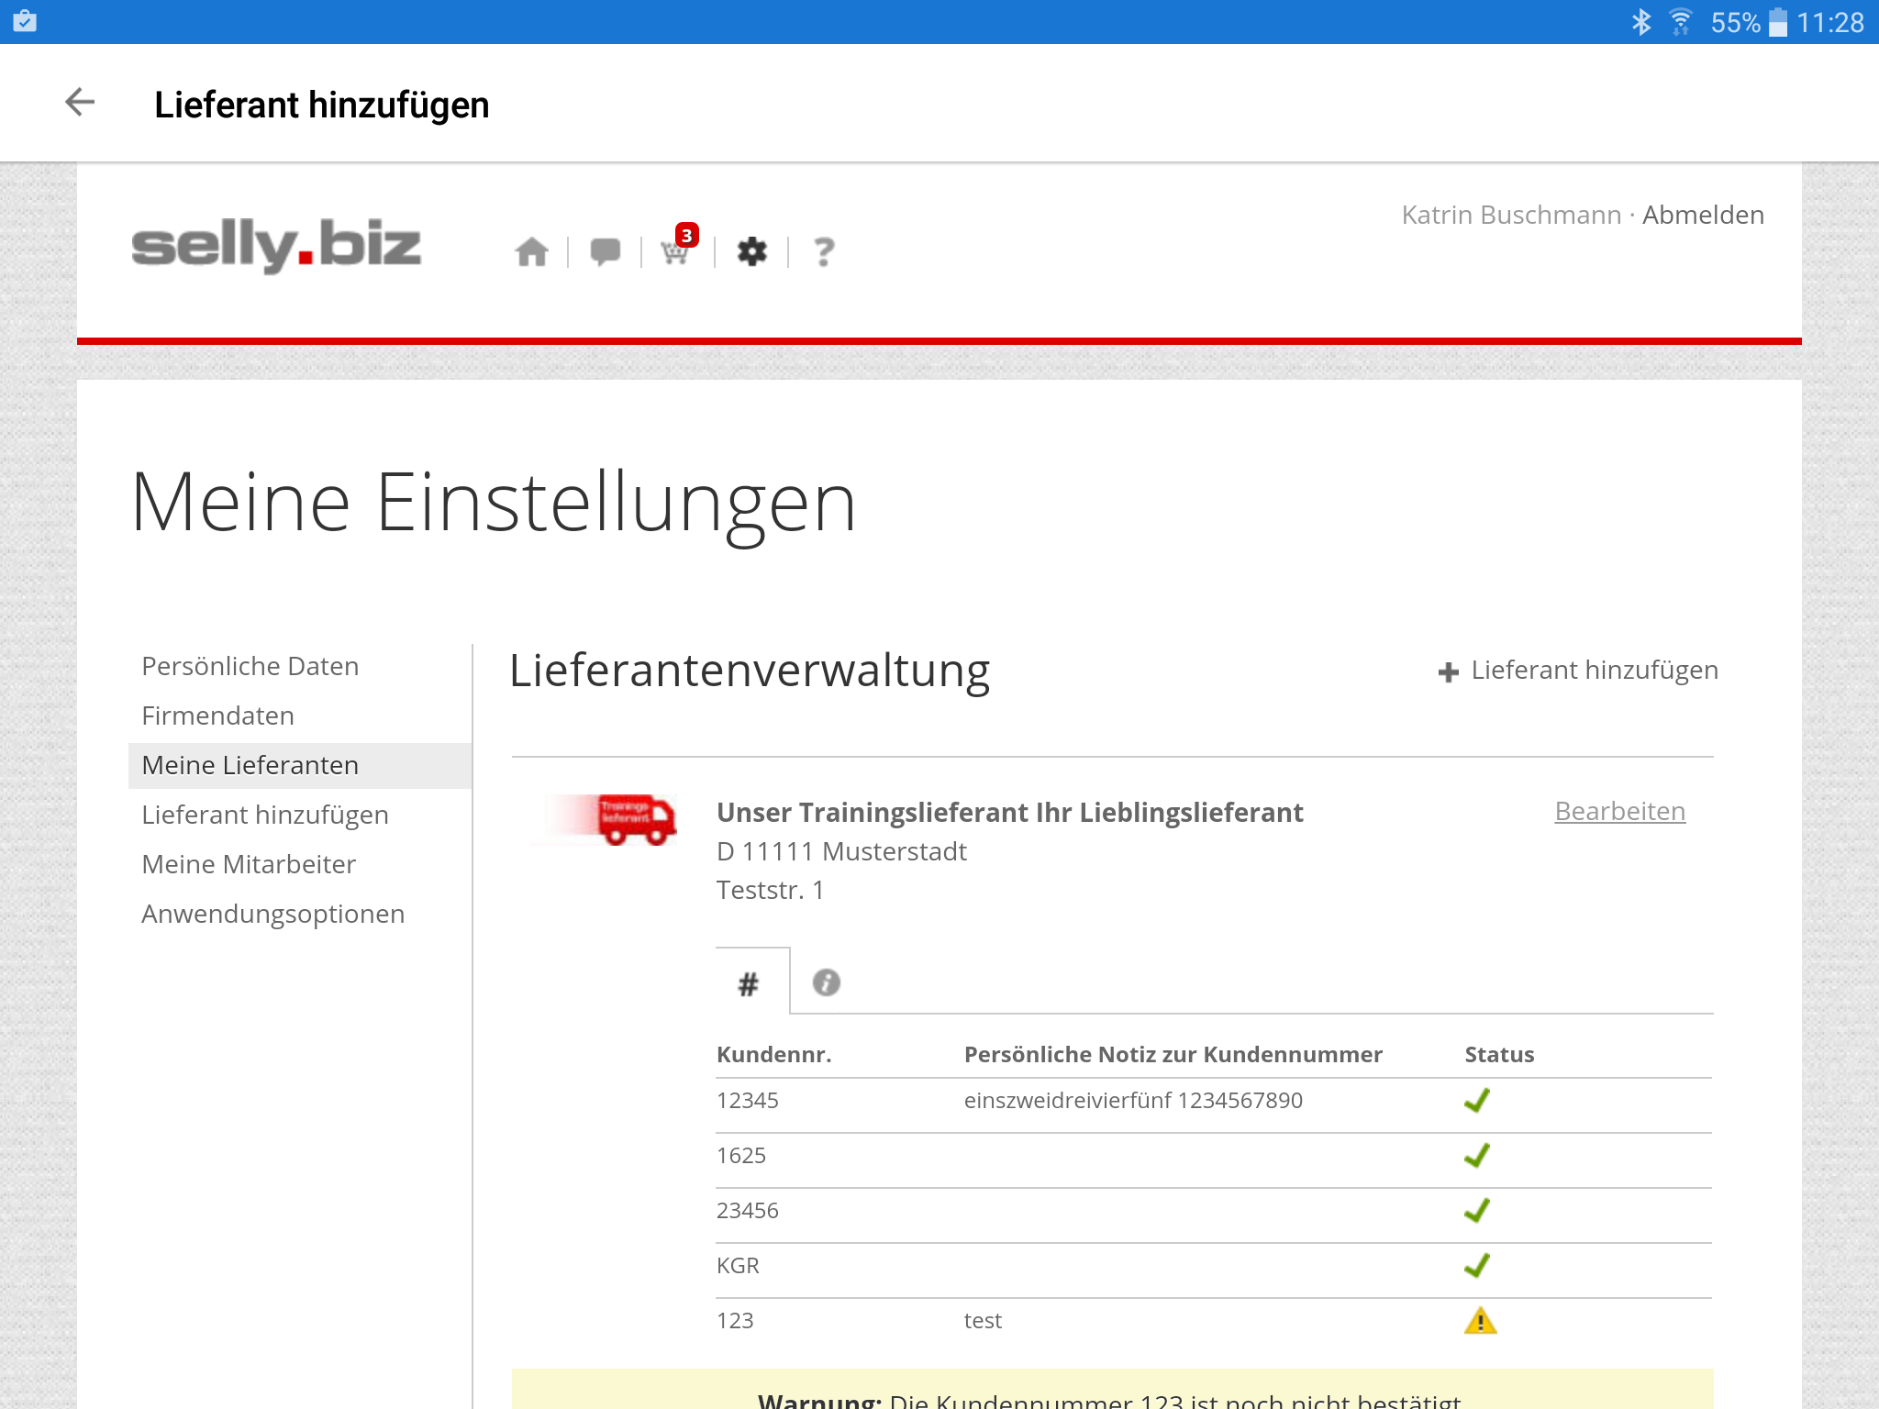Tap the back arrow in app bar

coord(80,103)
